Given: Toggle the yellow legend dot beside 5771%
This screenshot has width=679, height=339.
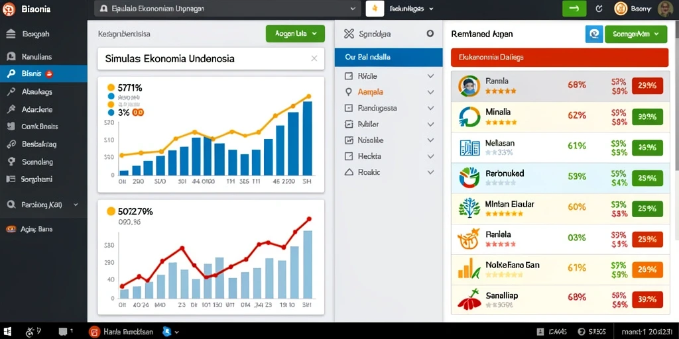Looking at the screenshot, I should [111, 88].
